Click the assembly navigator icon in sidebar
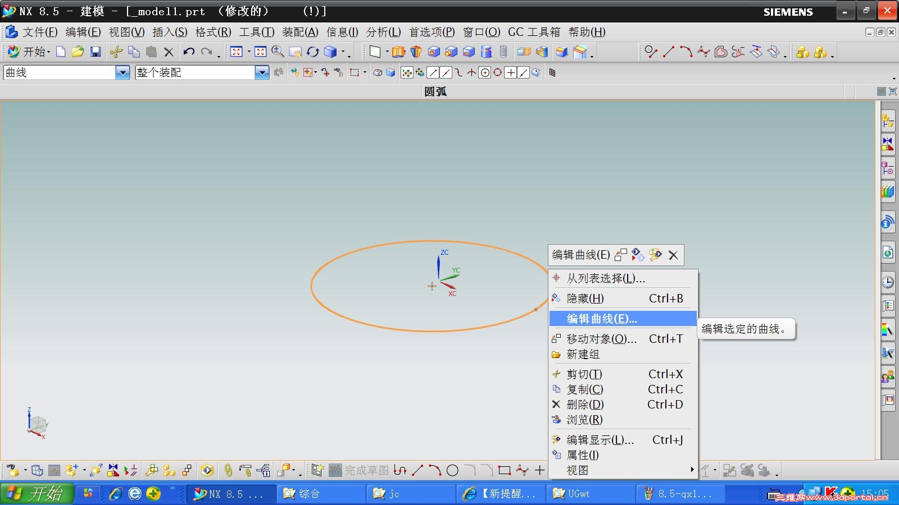The width and height of the screenshot is (899, 505). [x=888, y=121]
